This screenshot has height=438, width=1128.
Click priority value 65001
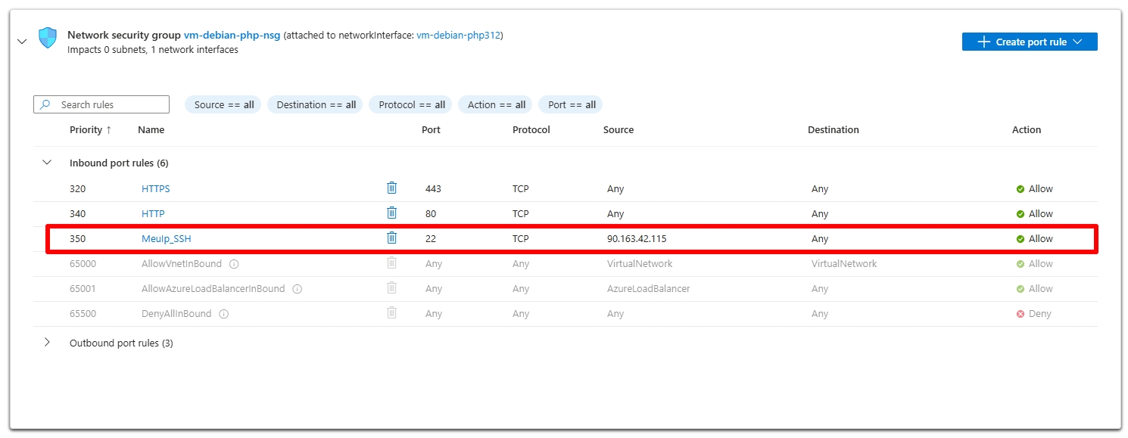click(83, 289)
